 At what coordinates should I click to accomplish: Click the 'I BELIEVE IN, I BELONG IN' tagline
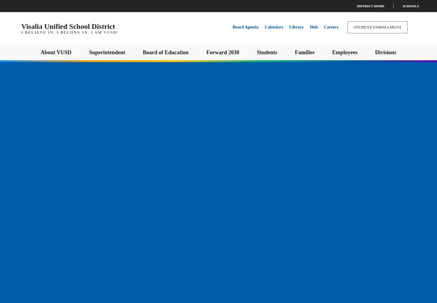tap(70, 32)
